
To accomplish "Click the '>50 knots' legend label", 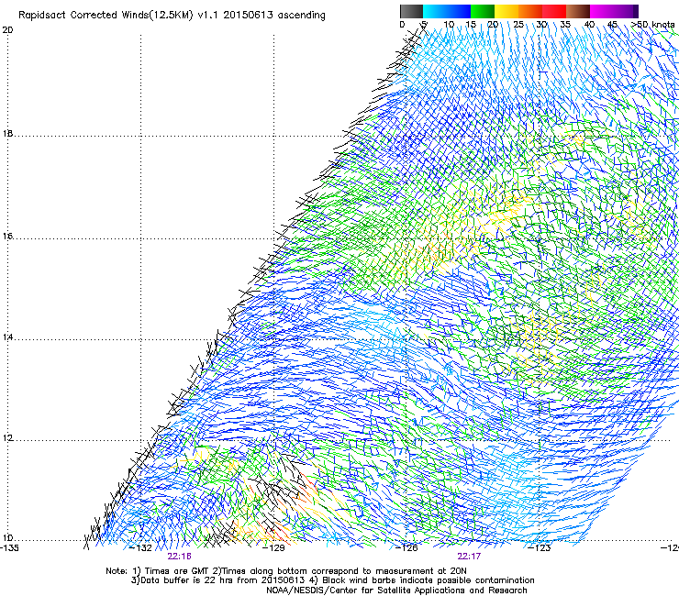I will coord(652,25).
